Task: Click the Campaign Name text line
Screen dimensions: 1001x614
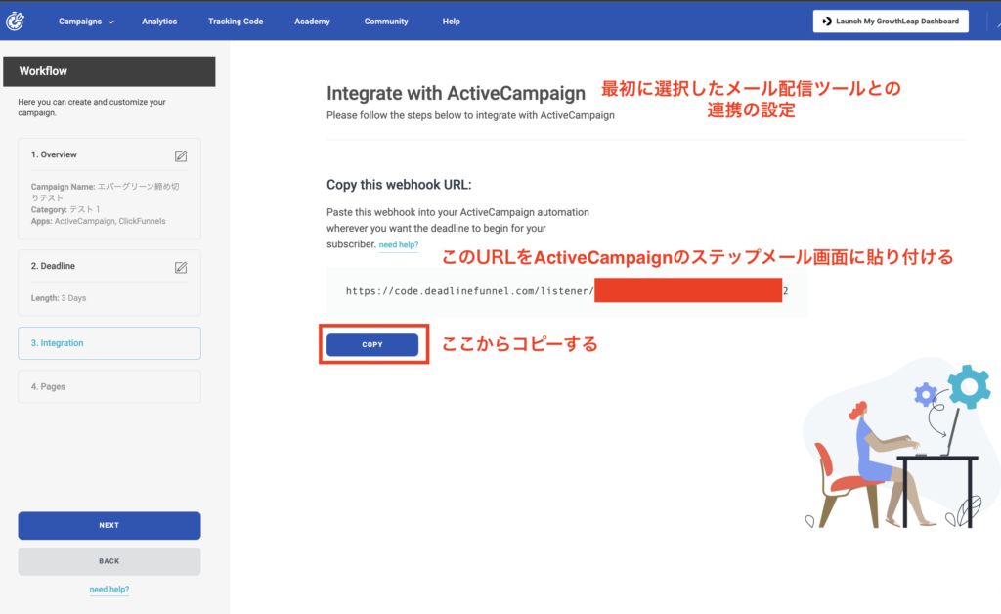Action: [x=106, y=192]
